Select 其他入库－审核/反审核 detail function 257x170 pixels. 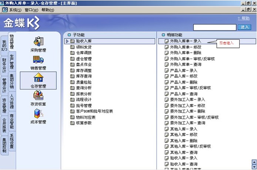click(190, 146)
